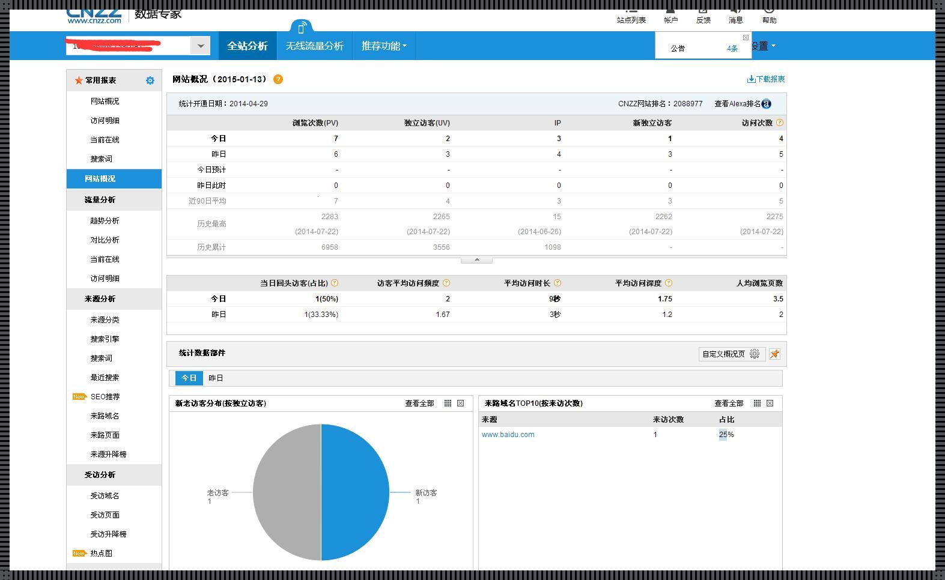Click the grid icon in 新老访客分布 widget

448,403
